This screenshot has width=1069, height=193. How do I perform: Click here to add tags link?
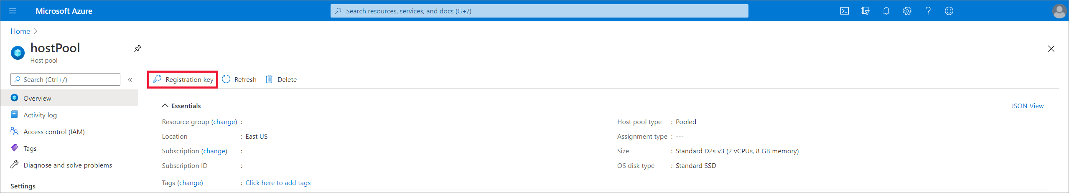pyautogui.click(x=278, y=183)
